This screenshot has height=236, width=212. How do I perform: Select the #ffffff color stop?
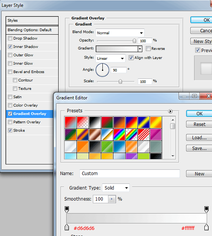click(206, 227)
